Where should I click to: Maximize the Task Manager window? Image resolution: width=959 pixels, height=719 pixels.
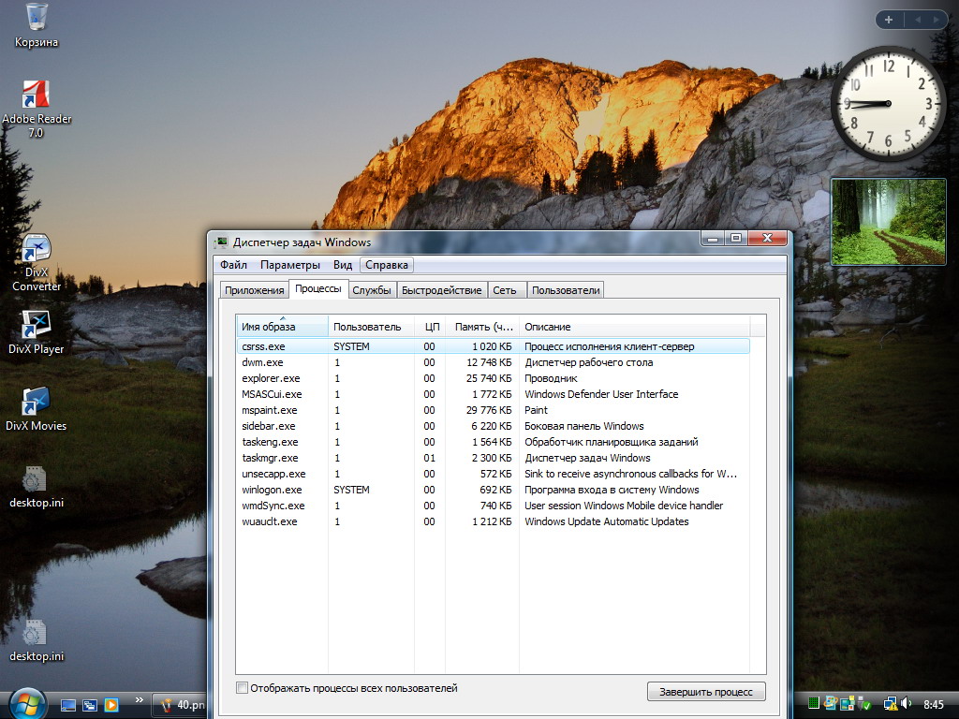736,239
